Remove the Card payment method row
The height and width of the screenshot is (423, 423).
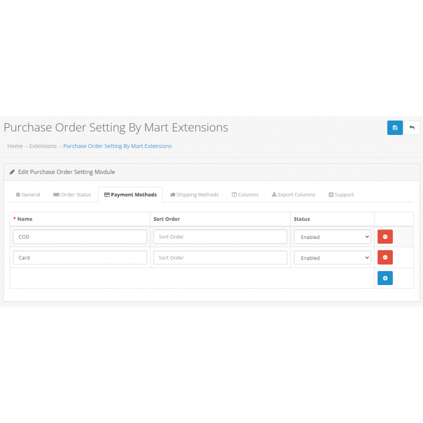385,258
